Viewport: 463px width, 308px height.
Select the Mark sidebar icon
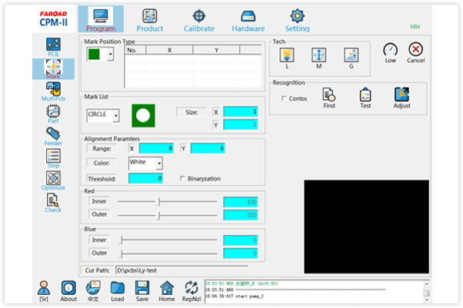tap(53, 68)
